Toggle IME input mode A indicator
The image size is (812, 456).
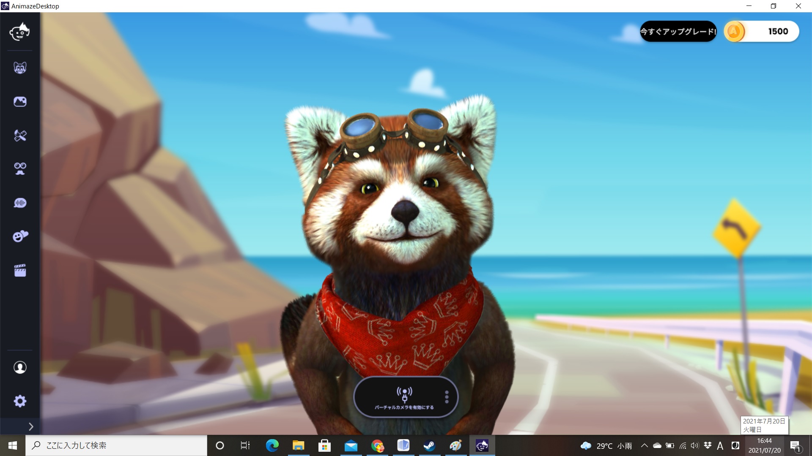(x=720, y=445)
